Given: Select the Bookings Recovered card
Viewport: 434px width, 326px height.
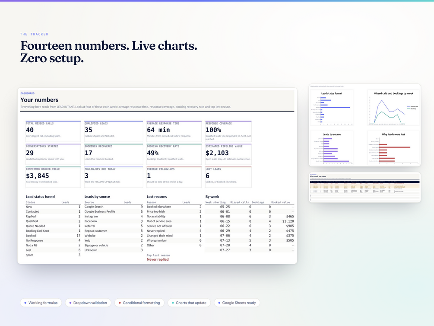Looking at the screenshot, I should 114,154.
